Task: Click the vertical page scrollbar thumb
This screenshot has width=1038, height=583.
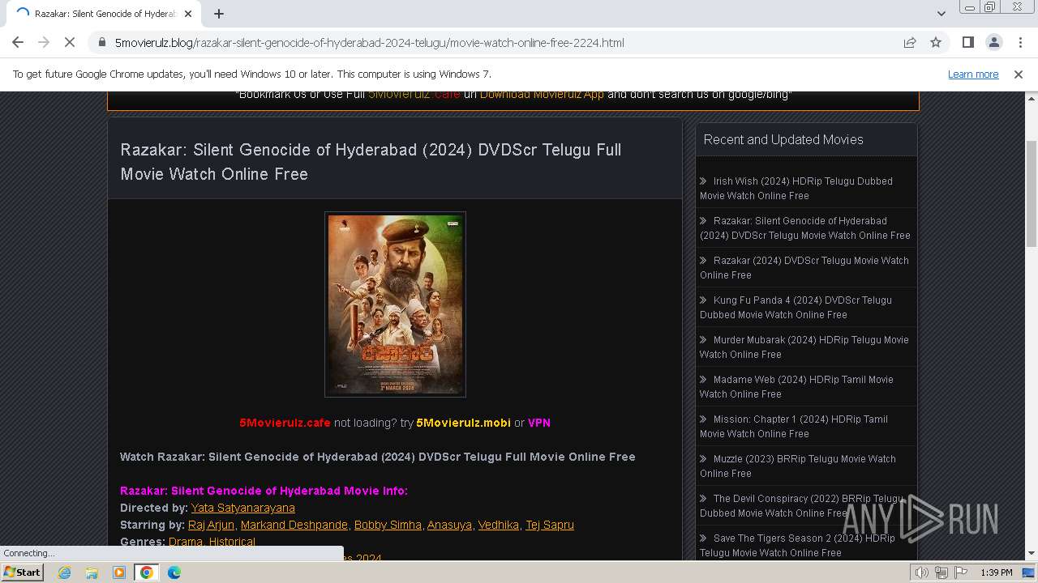Action: [x=1031, y=193]
